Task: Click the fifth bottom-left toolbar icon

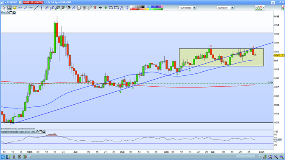Action: pos(25,157)
